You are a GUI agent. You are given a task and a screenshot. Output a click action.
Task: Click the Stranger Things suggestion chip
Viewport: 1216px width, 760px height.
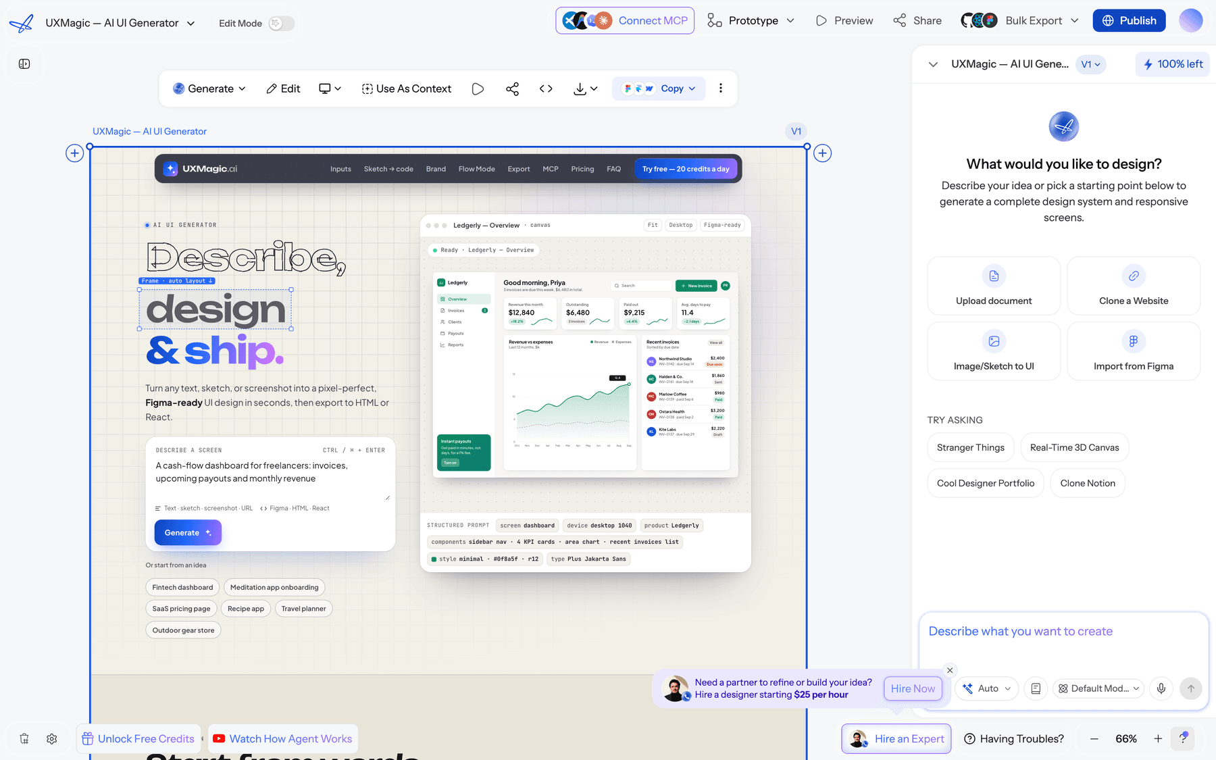pyautogui.click(x=971, y=447)
